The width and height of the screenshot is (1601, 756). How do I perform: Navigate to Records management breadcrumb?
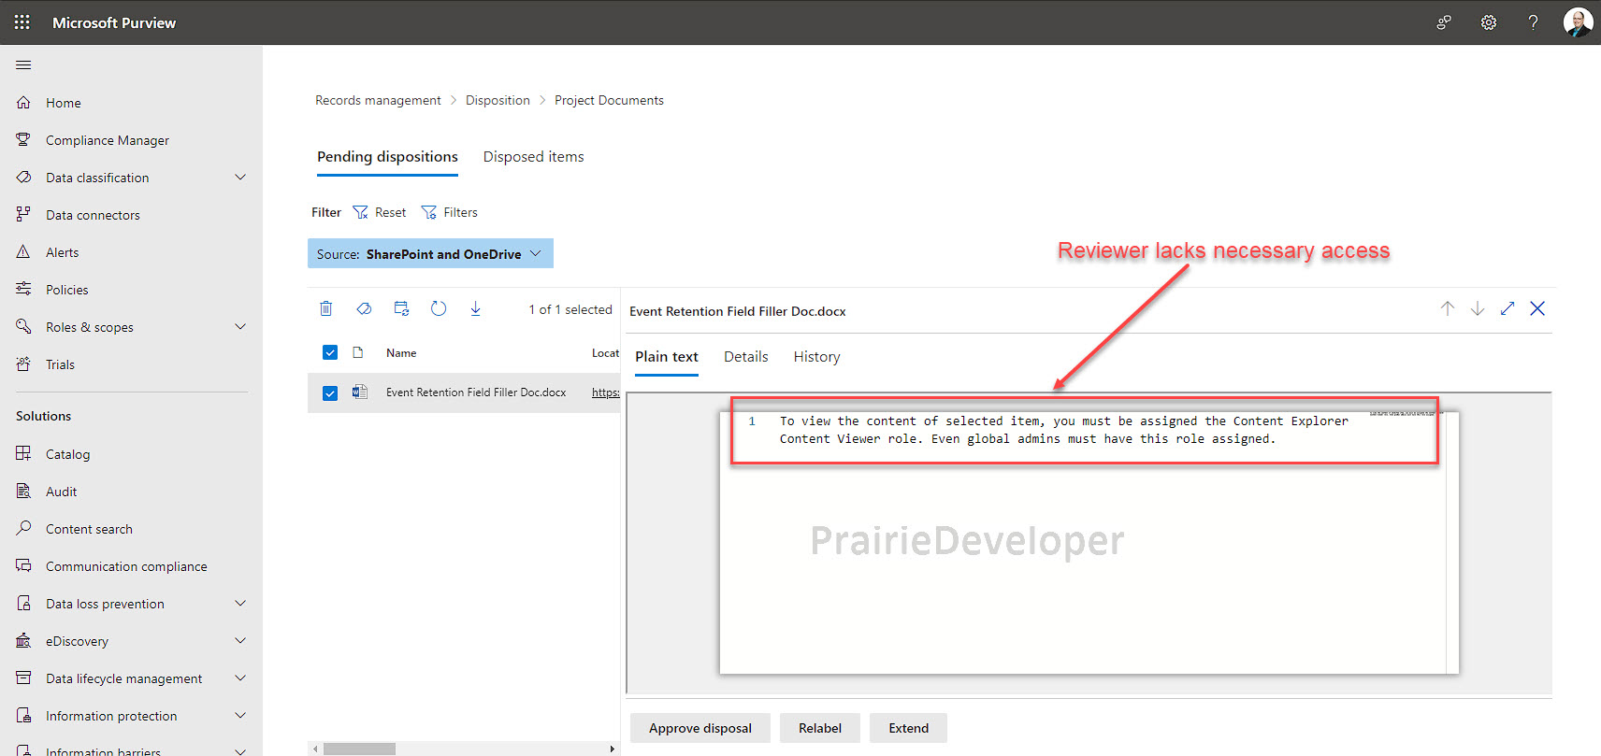click(x=378, y=100)
